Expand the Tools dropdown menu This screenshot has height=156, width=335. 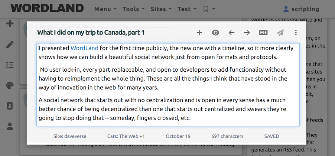(x=133, y=9)
